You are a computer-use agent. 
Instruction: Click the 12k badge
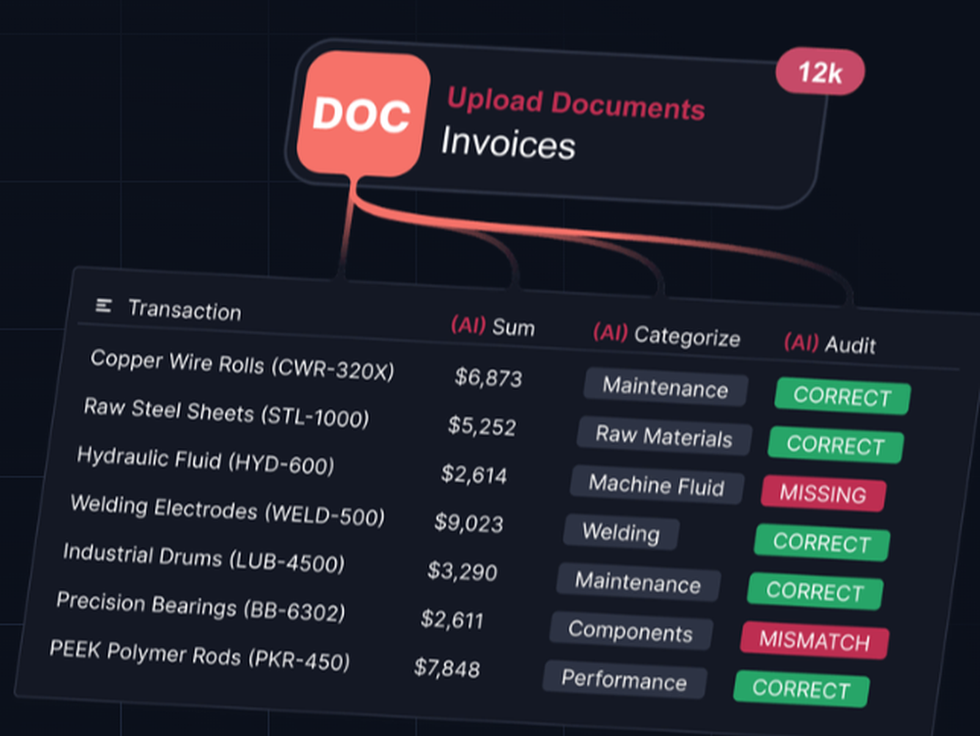coord(820,72)
